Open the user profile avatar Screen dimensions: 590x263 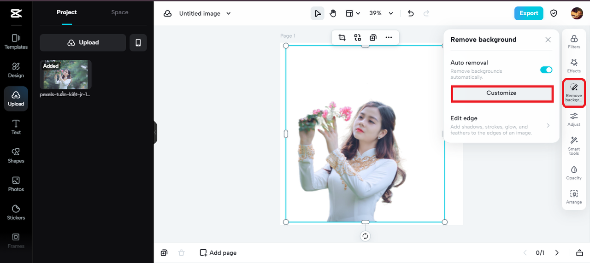(x=577, y=13)
